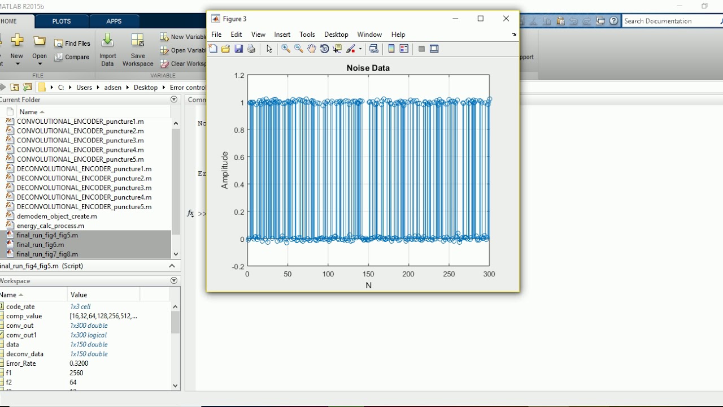Click Compare in the ribbon

coord(72,57)
